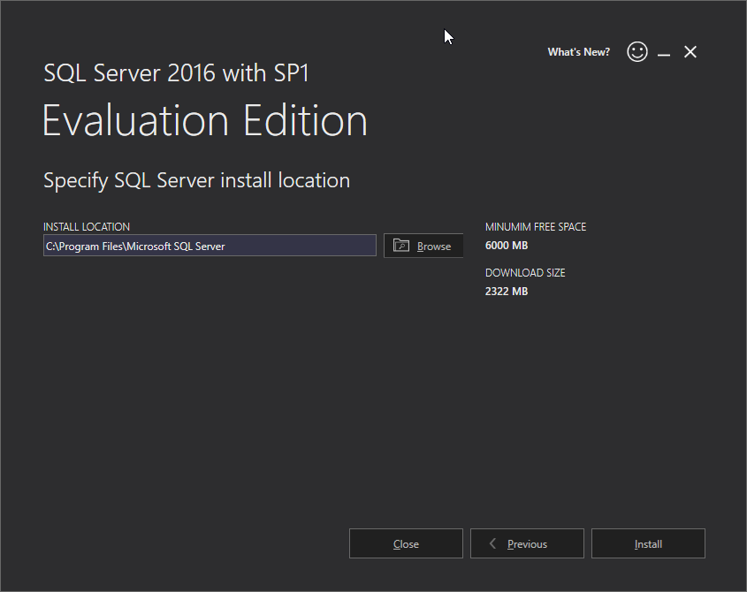Click the Evaluation Edition heading

(x=205, y=121)
